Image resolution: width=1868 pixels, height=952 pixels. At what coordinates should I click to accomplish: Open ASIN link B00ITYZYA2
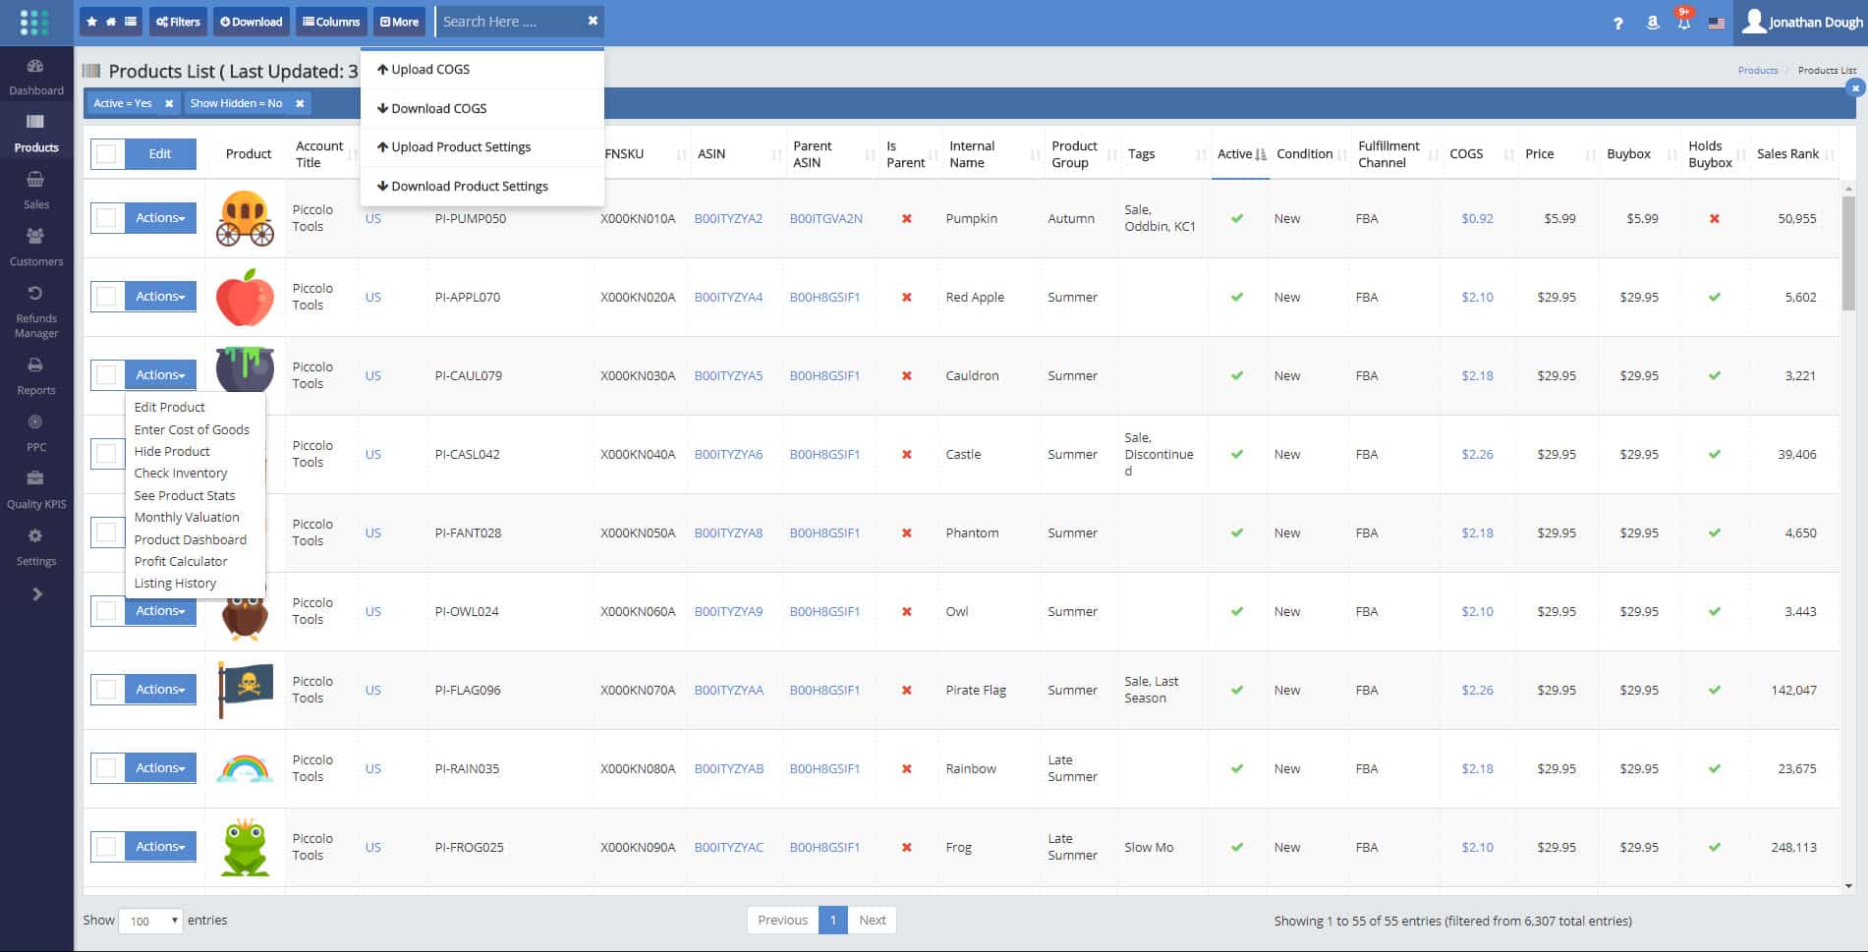(728, 219)
